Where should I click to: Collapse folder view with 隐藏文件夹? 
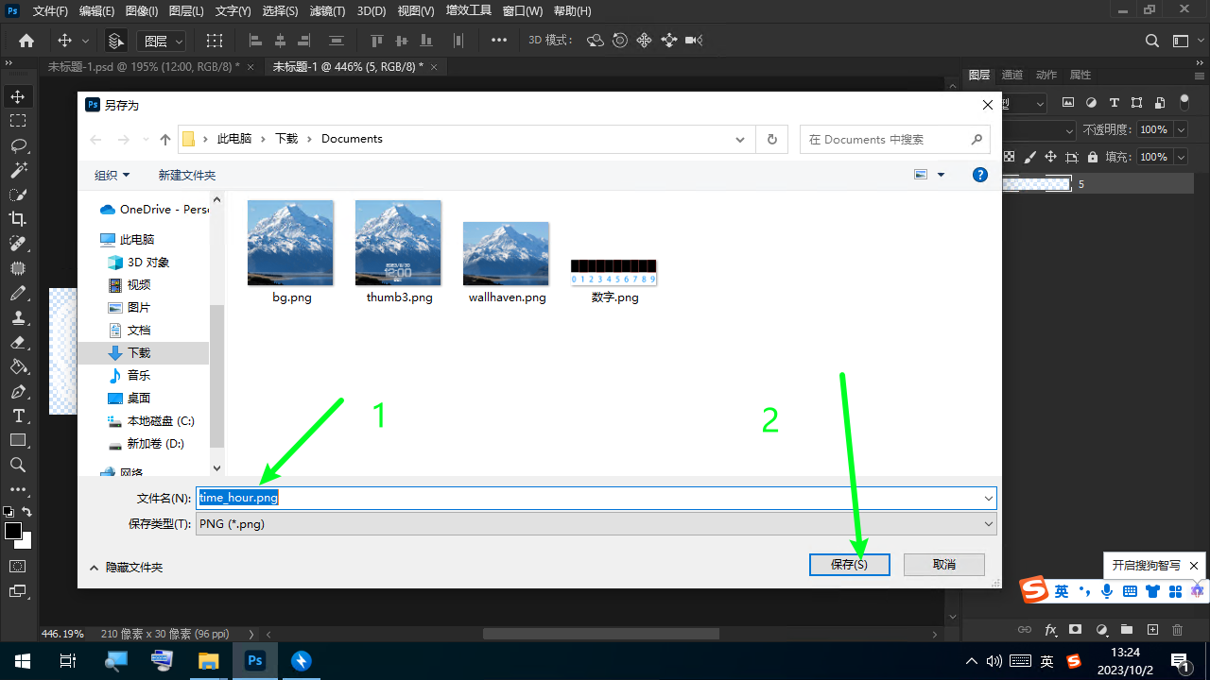click(126, 567)
